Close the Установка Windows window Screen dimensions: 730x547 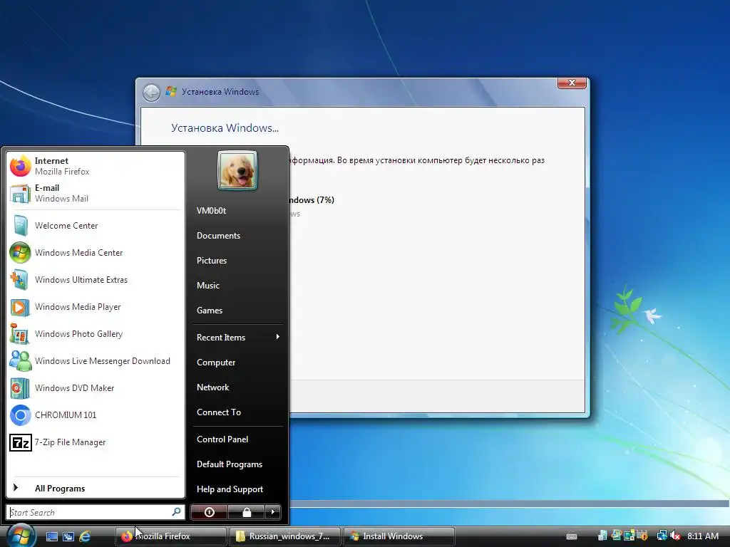572,83
